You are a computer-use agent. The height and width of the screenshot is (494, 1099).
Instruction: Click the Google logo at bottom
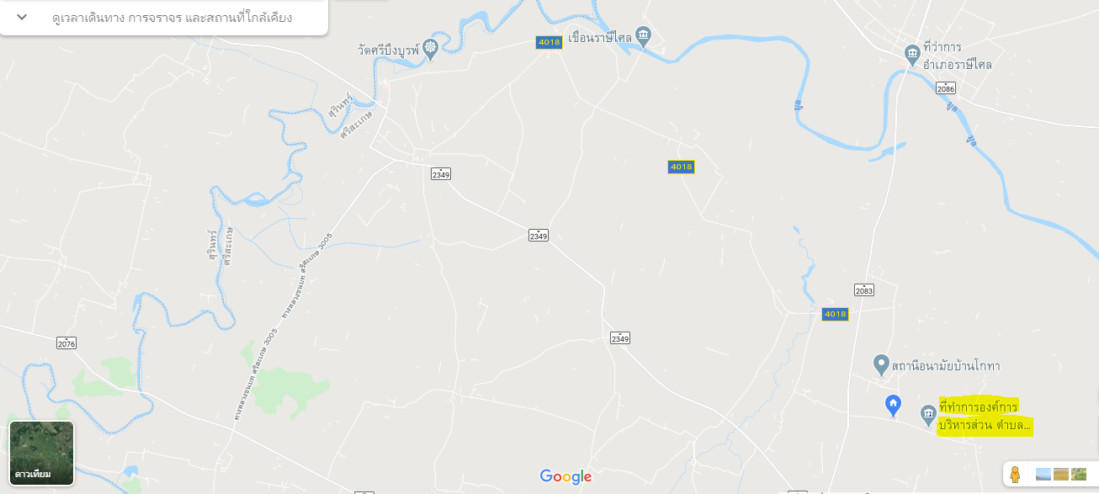[565, 476]
